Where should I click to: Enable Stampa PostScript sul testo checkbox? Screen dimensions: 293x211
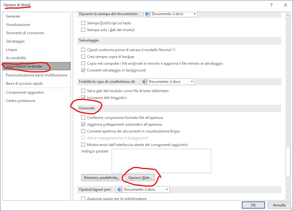click(83, 23)
